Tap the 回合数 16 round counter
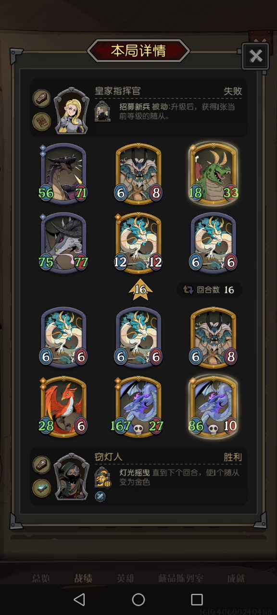The height and width of the screenshot is (615, 277). pyautogui.click(x=209, y=290)
